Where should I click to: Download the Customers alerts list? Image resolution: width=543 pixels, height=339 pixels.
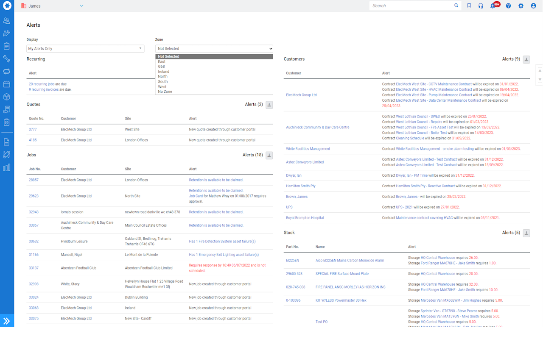click(x=526, y=60)
